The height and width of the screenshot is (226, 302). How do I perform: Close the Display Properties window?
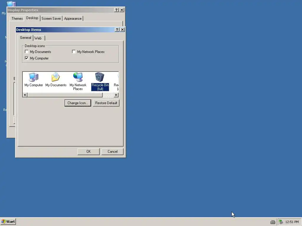[122, 10]
